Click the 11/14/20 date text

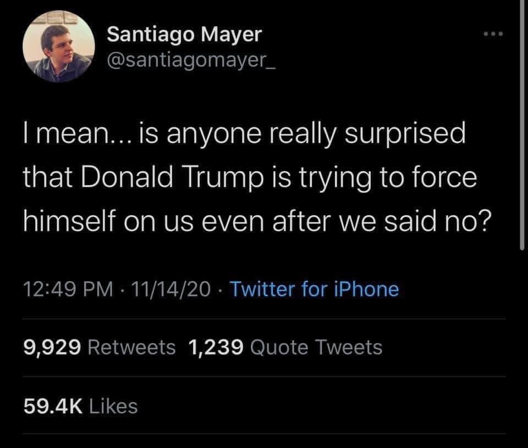point(171,289)
